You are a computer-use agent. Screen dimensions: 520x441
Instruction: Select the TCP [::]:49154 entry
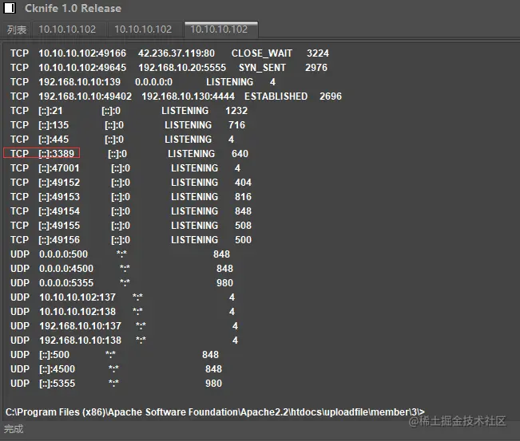pyautogui.click(x=131, y=211)
